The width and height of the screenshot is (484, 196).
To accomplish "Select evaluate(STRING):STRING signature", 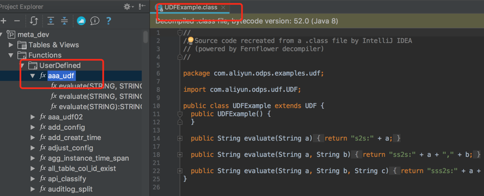I will coord(100,106).
